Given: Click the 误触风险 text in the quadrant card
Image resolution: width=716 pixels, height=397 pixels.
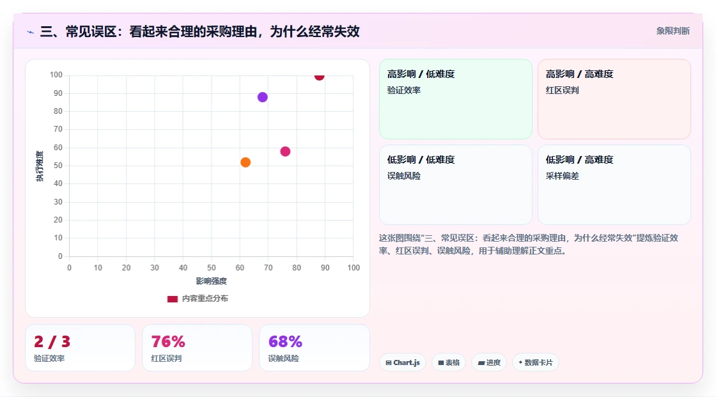Looking at the screenshot, I should pyautogui.click(x=403, y=176).
